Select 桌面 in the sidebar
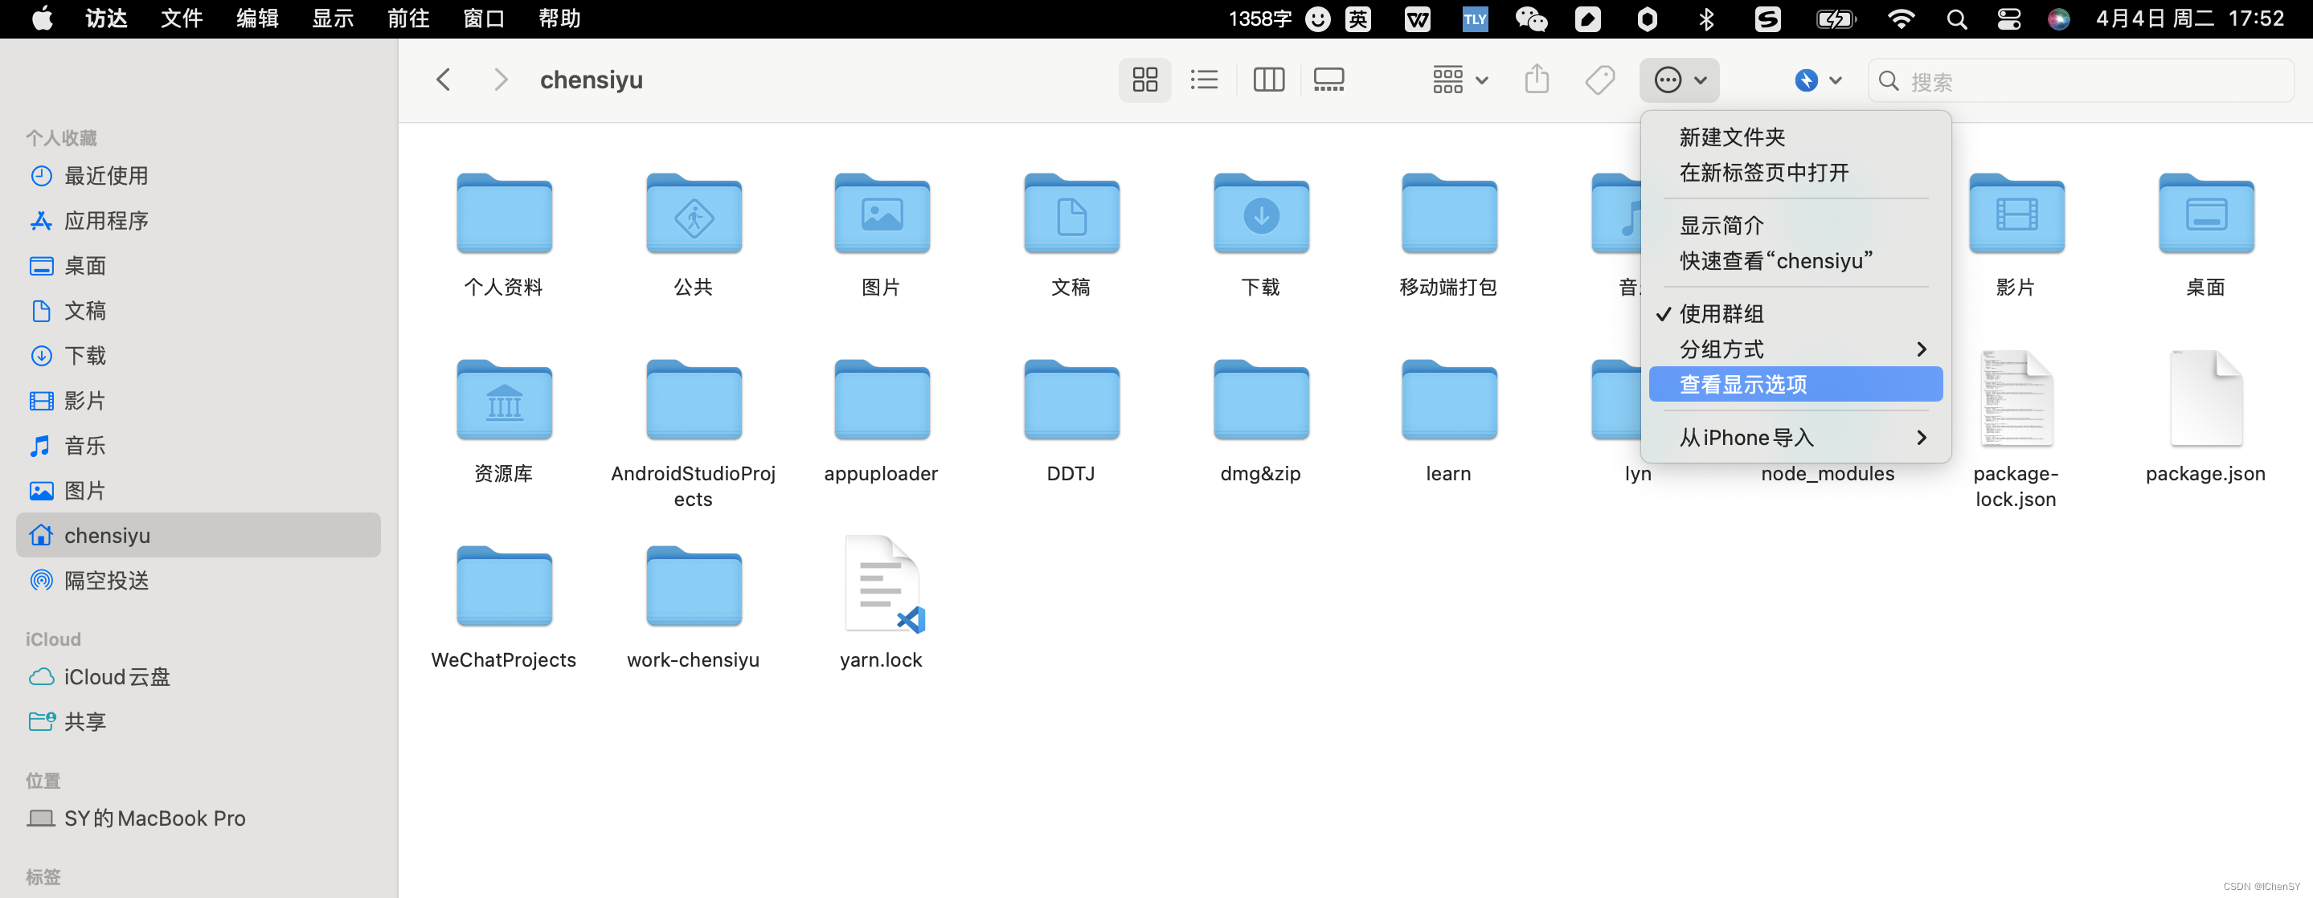Screen dimensions: 2313x898 [198, 266]
